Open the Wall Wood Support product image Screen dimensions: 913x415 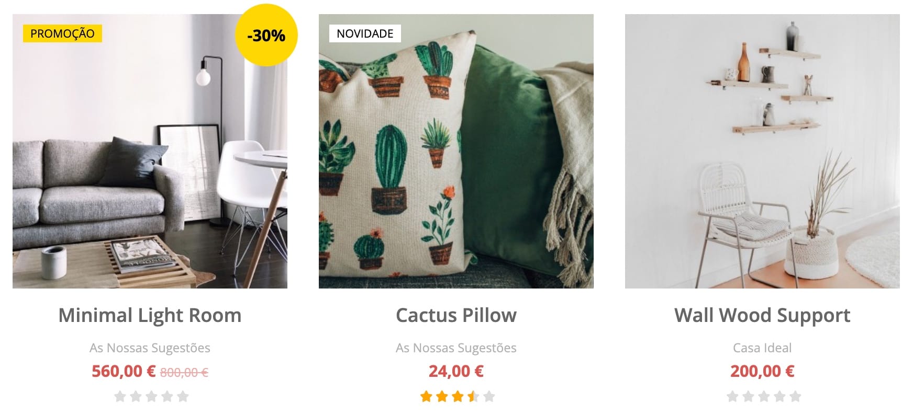(x=762, y=151)
